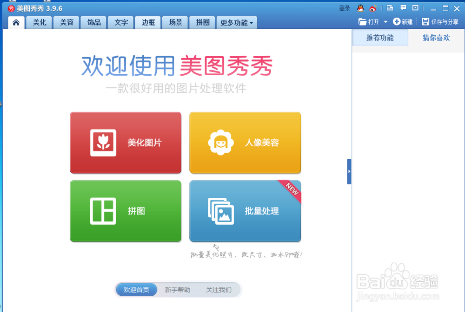Open the green 拼图 tile
465x312 pixels.
(126, 211)
